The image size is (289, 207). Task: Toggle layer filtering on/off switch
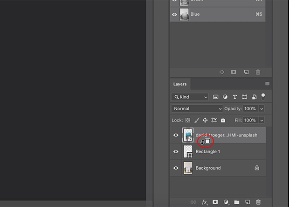263,97
